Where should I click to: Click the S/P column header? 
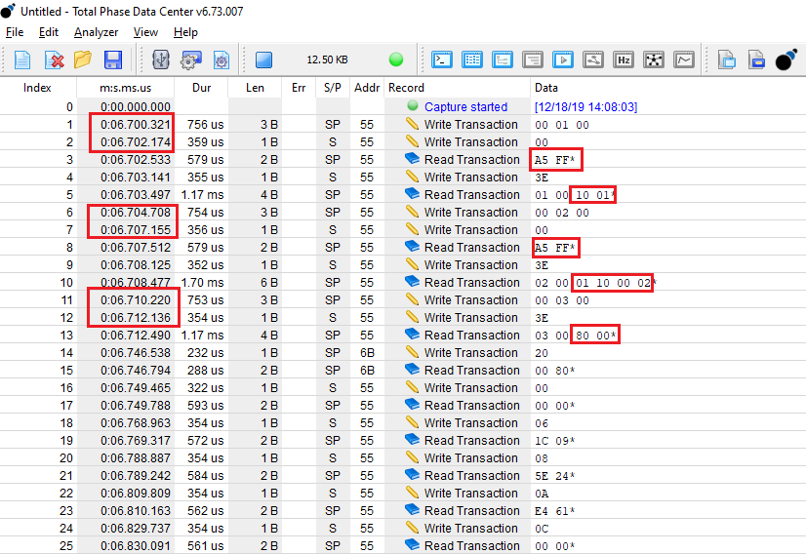pyautogui.click(x=333, y=88)
